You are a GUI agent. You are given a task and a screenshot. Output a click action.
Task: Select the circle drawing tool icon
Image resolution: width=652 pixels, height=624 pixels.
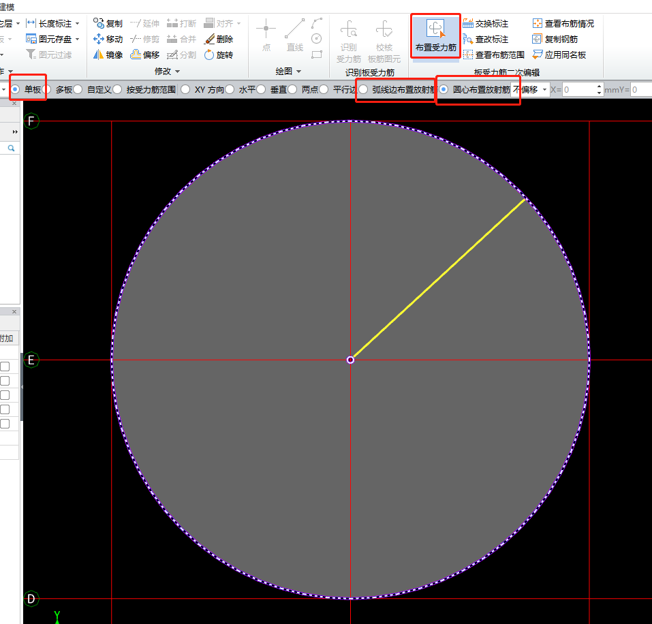(317, 39)
